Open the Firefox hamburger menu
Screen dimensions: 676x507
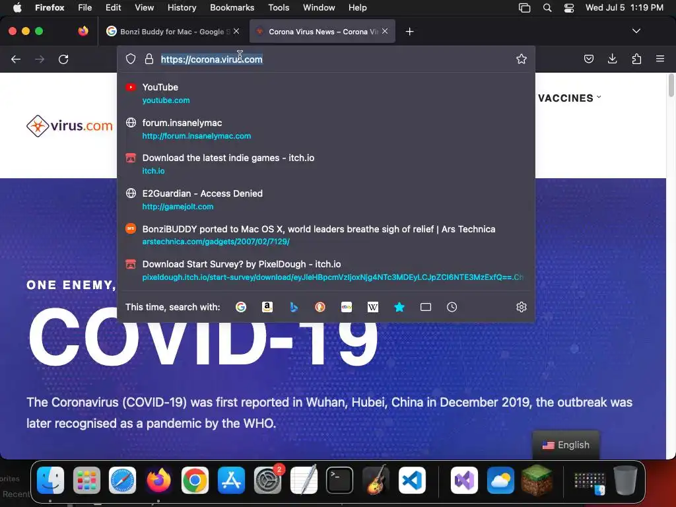660,59
